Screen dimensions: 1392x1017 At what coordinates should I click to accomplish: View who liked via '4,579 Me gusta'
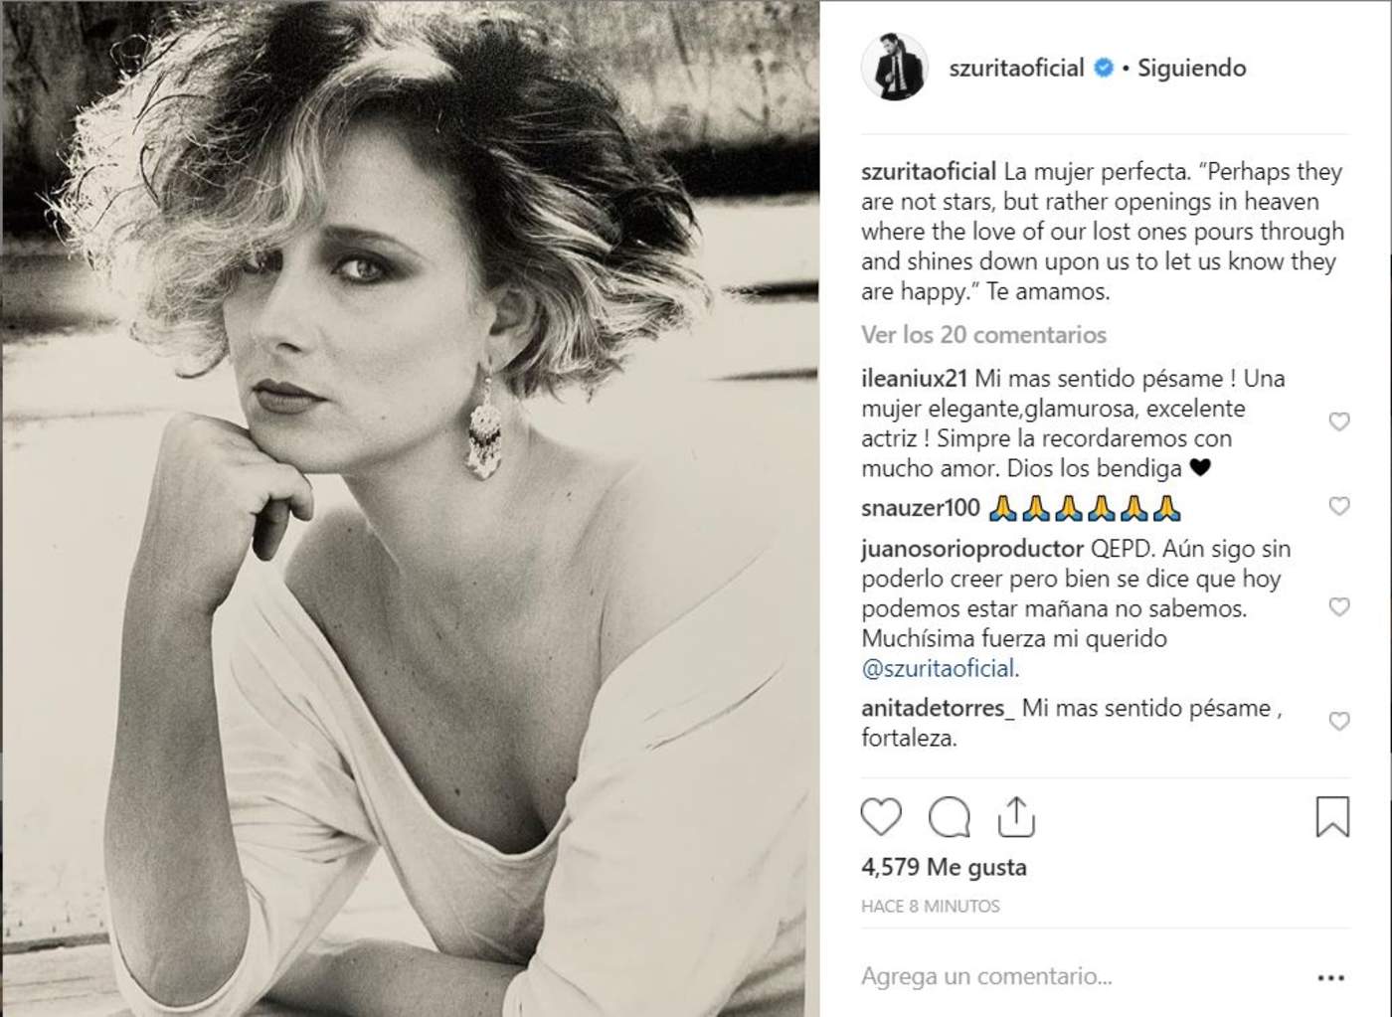tap(944, 867)
